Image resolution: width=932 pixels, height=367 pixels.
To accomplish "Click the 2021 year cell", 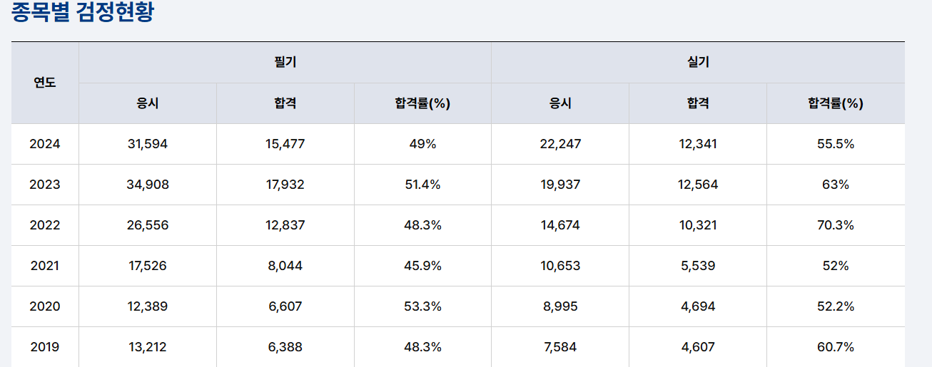I will [x=45, y=266].
